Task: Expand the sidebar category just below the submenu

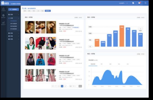Action: click(14, 33)
